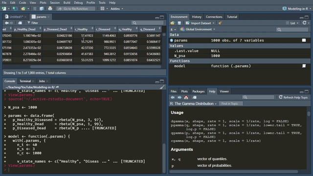Open the Import Dataset dropdown
313x176 pixels.
(x=200, y=23)
